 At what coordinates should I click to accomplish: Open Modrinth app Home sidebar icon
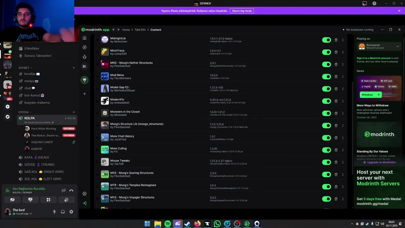click(x=84, y=38)
